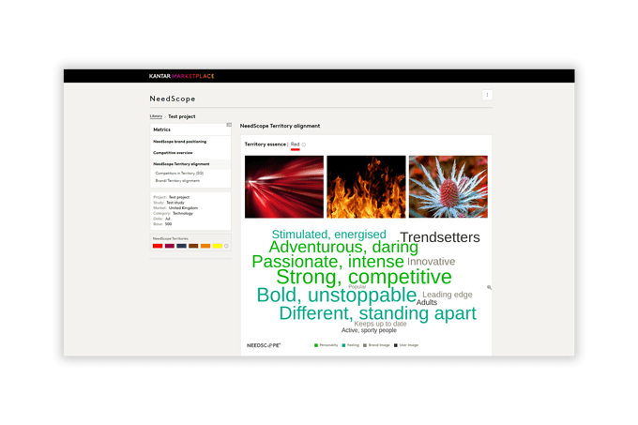
Task: Select Brand/Territory alignment submenu item
Action: [x=177, y=180]
